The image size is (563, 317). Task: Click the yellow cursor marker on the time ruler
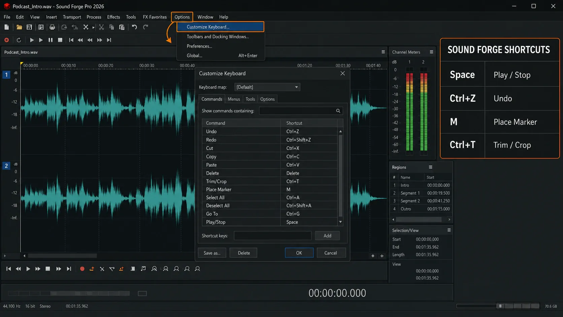(x=22, y=63)
